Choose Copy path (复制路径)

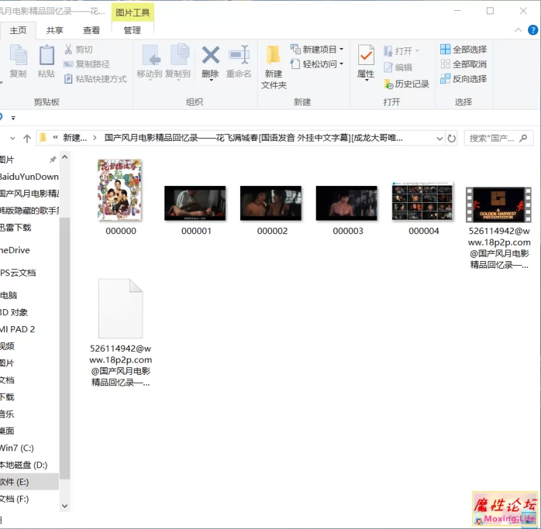point(87,64)
